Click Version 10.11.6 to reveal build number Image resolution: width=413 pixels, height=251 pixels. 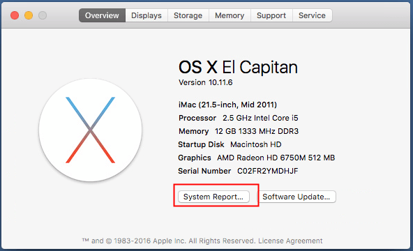pos(205,82)
